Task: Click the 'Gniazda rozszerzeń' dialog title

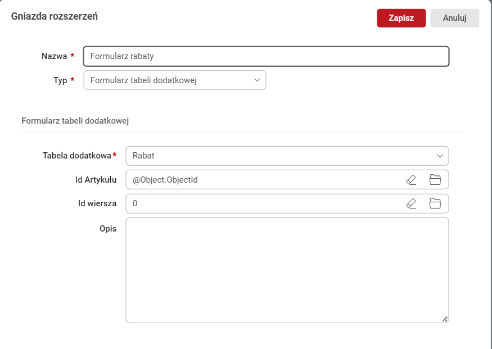Action: point(55,17)
